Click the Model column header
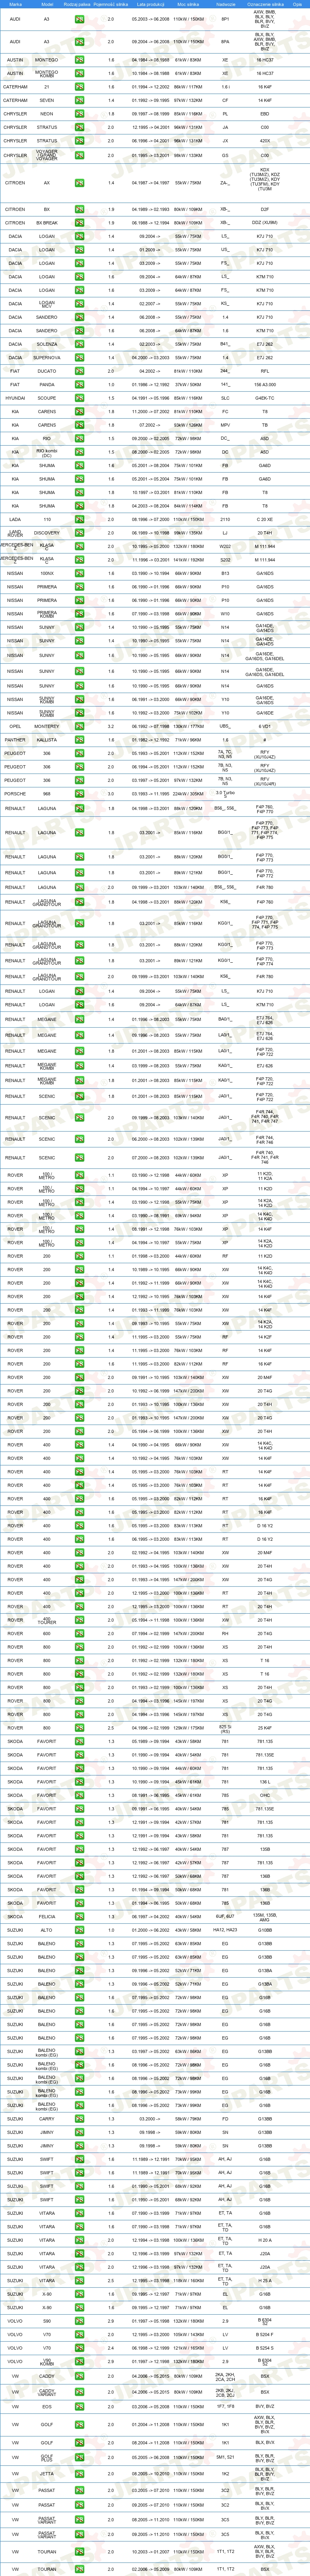This screenshot has height=2576, width=310. pos(47,4)
